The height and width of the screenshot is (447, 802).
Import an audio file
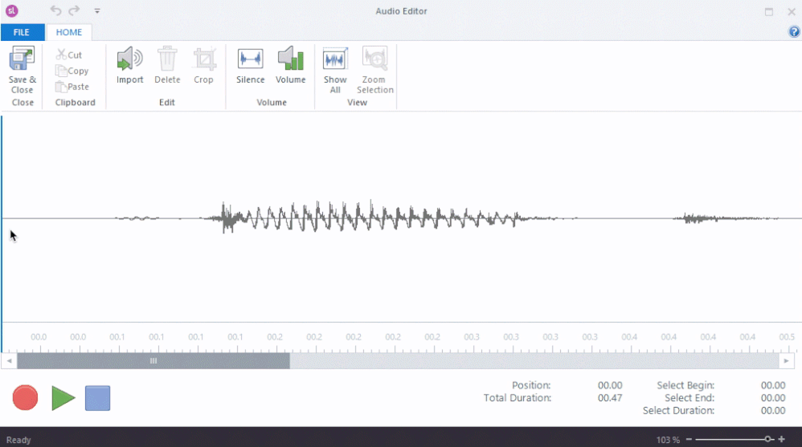pyautogui.click(x=130, y=65)
